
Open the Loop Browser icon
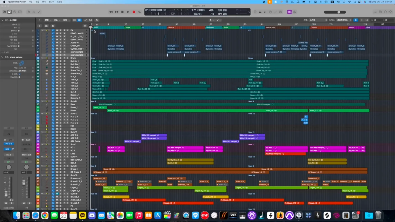pos(385,12)
